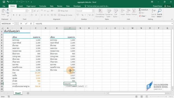Open the Review tab
The image size is (174, 98).
(x=60, y=6)
